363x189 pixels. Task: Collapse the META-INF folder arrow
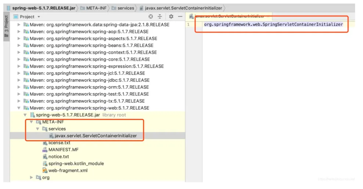(32, 122)
